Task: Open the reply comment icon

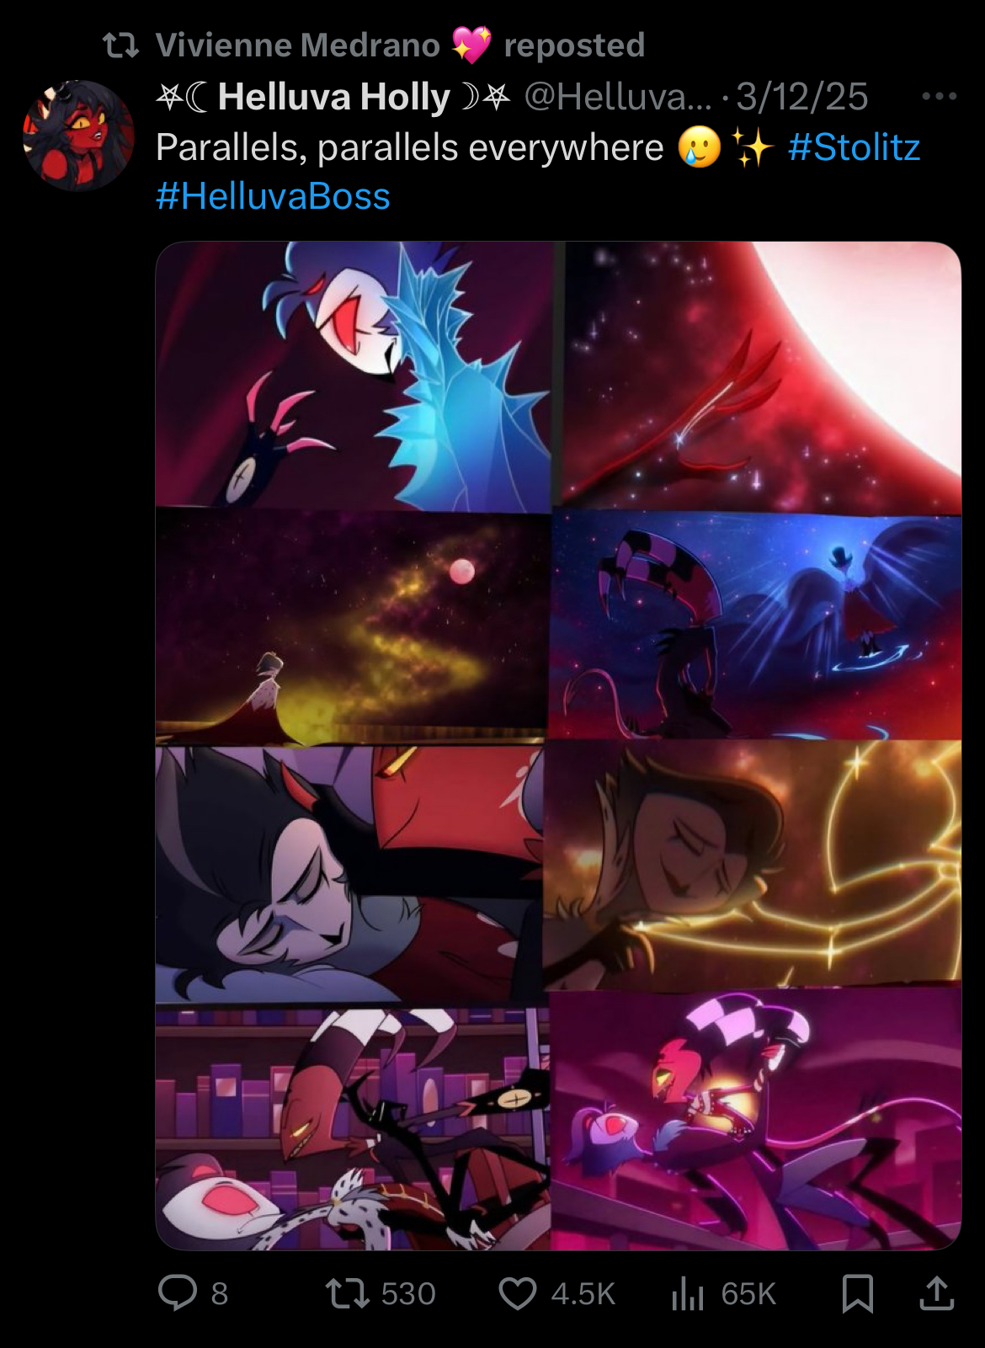Action: [x=178, y=1292]
